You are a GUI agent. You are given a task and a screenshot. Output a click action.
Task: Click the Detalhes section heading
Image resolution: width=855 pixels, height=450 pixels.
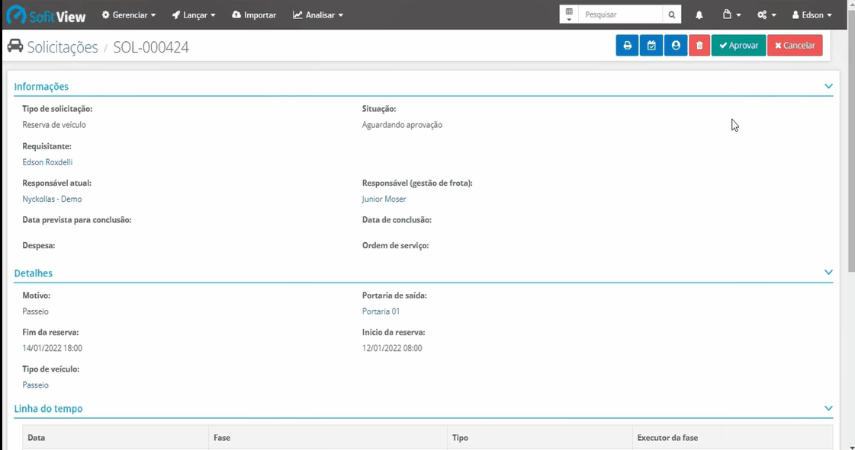point(34,273)
